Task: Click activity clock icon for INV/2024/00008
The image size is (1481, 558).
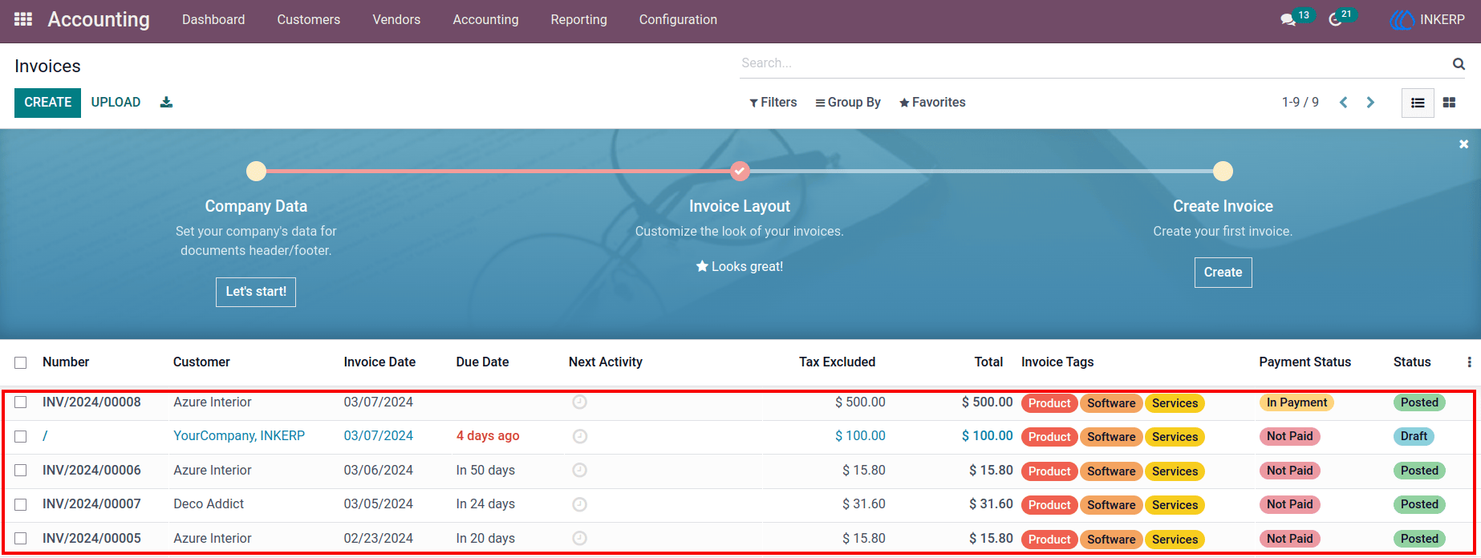Action: click(x=580, y=402)
